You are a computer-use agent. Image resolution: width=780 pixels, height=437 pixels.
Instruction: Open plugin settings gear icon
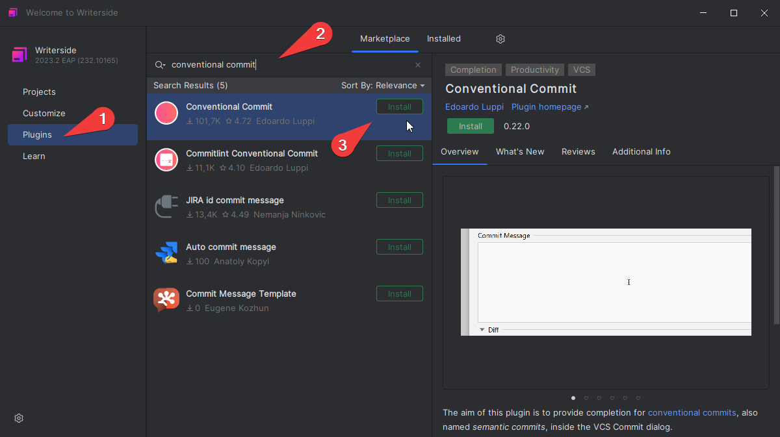[x=500, y=39]
